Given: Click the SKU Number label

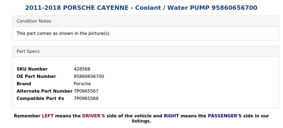Looking at the screenshot, I should point(32,69).
